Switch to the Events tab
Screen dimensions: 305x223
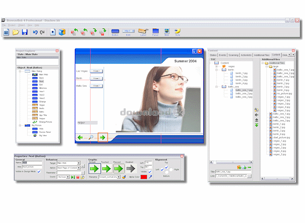223,55
